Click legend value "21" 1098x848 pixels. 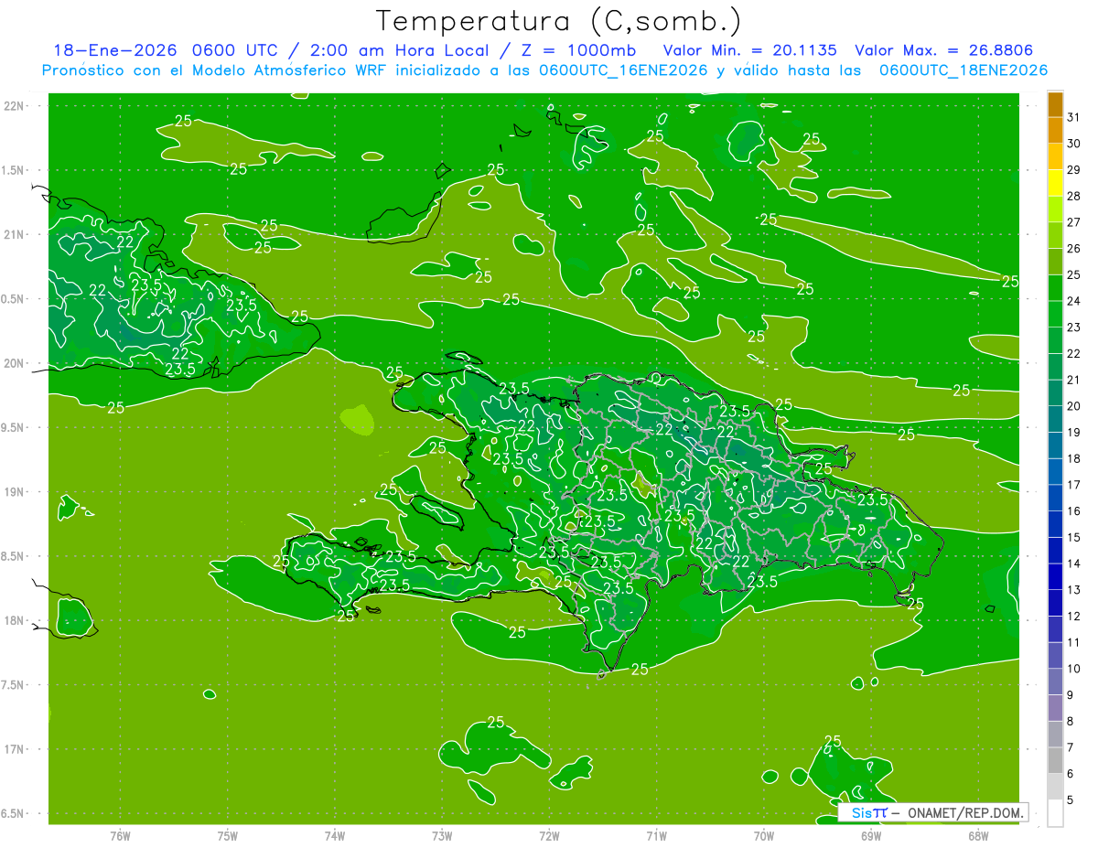click(x=1074, y=380)
